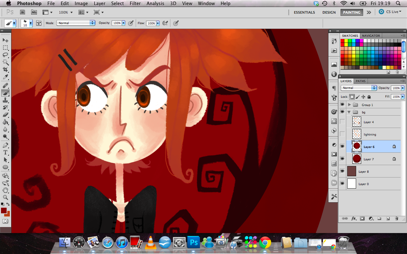Select the Move tool
The height and width of the screenshot is (254, 407).
[x=5, y=40]
